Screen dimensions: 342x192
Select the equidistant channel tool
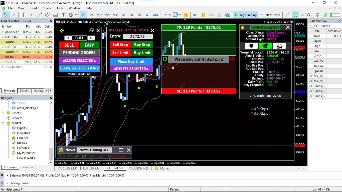point(47,15)
